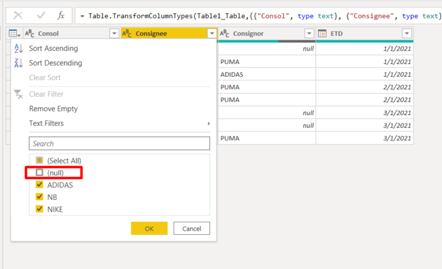Choose Sort Descending from the menu
The height and width of the screenshot is (269, 442).
tap(56, 63)
